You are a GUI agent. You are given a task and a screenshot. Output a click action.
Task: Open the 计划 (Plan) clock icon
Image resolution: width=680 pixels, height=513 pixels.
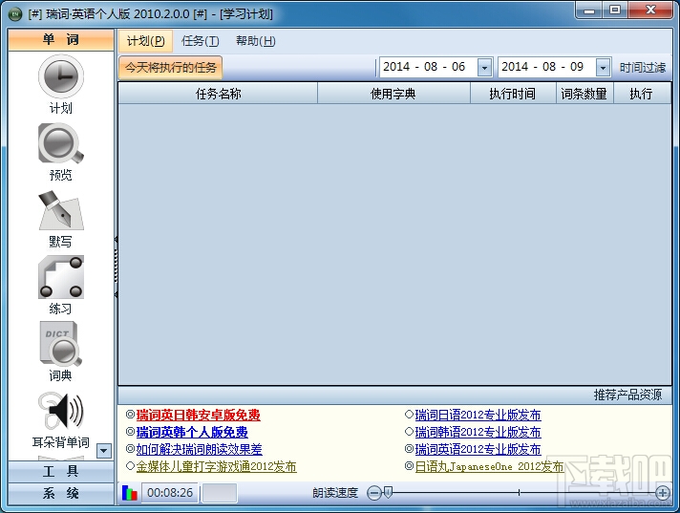click(61, 76)
